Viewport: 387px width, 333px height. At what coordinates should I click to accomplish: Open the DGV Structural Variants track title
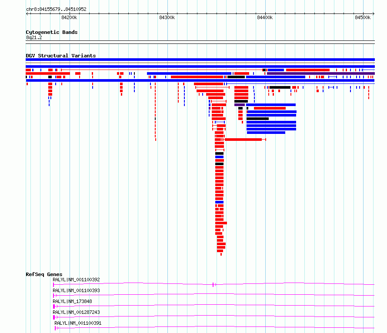(x=61, y=56)
